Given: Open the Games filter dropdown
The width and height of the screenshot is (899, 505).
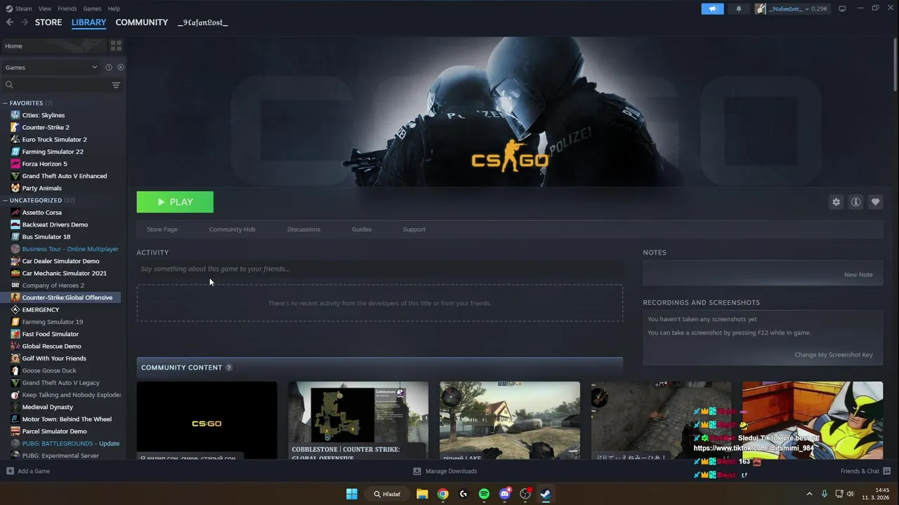Looking at the screenshot, I should (51, 67).
